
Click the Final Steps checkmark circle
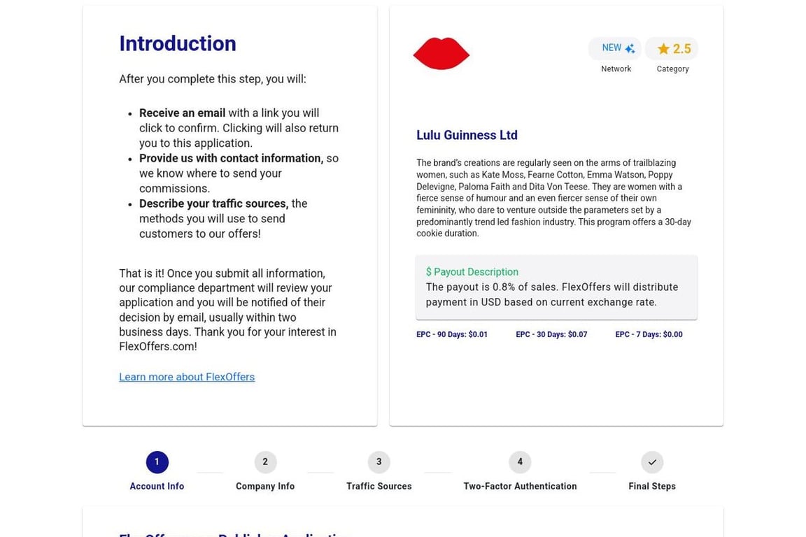pyautogui.click(x=652, y=462)
